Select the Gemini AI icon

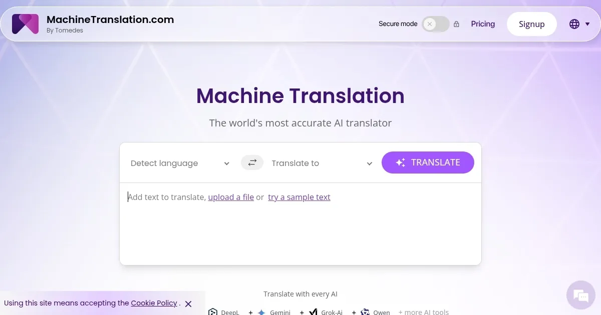pyautogui.click(x=261, y=312)
